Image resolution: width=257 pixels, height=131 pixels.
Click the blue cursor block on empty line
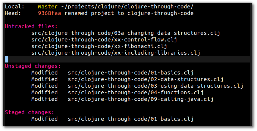coord(7,59)
